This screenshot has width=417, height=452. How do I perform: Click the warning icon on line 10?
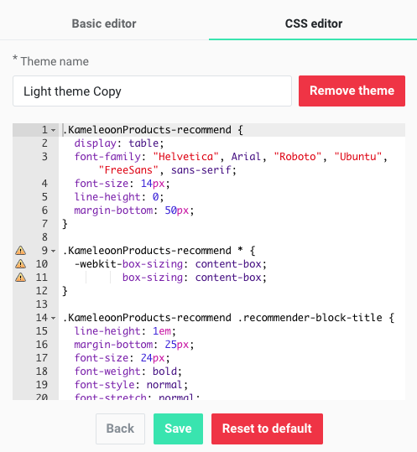click(x=20, y=264)
